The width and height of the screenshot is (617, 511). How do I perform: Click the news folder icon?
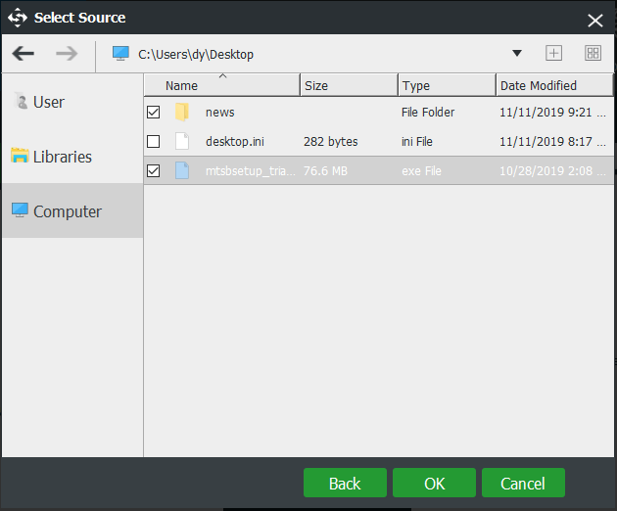182,113
